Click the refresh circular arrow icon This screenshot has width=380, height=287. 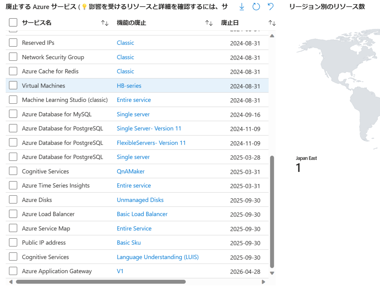(x=256, y=7)
